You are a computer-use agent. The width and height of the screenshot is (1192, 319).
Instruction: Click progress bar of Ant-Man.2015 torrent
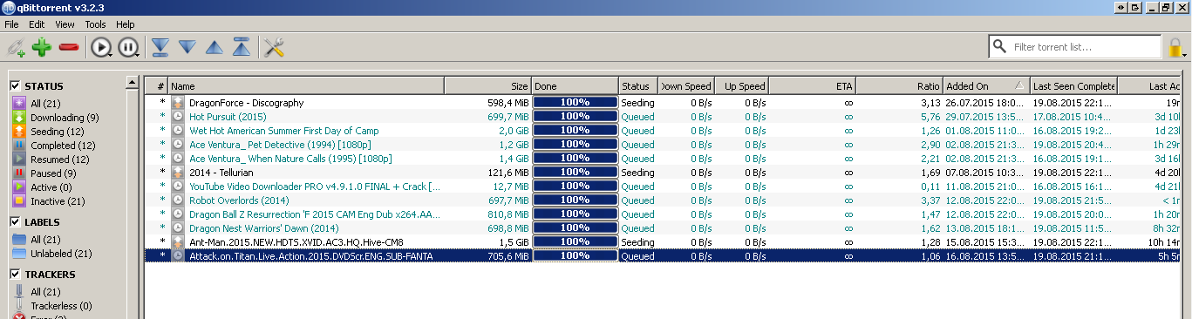[576, 242]
